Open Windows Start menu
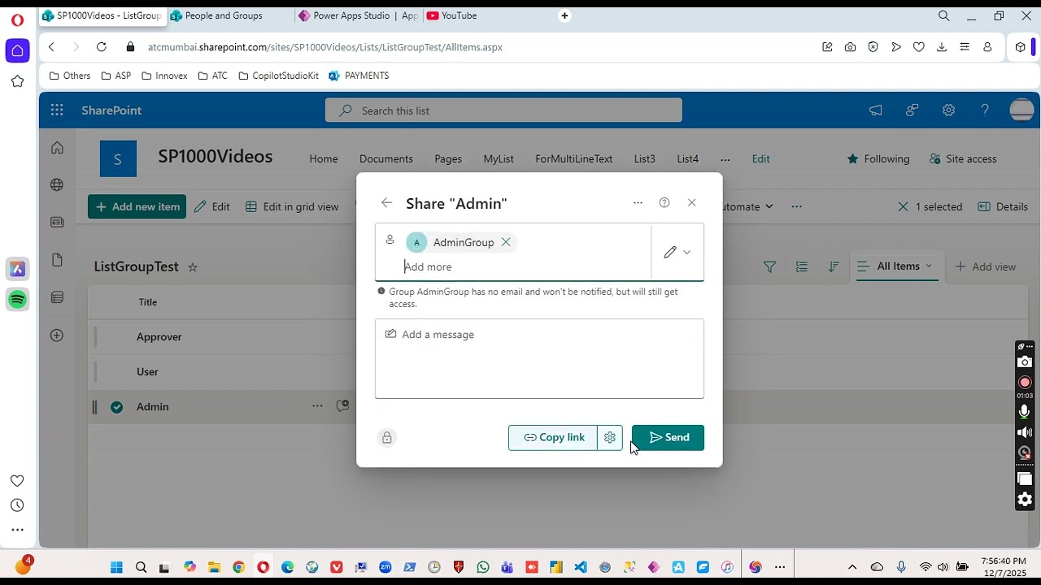The height and width of the screenshot is (585, 1041). coord(116,567)
